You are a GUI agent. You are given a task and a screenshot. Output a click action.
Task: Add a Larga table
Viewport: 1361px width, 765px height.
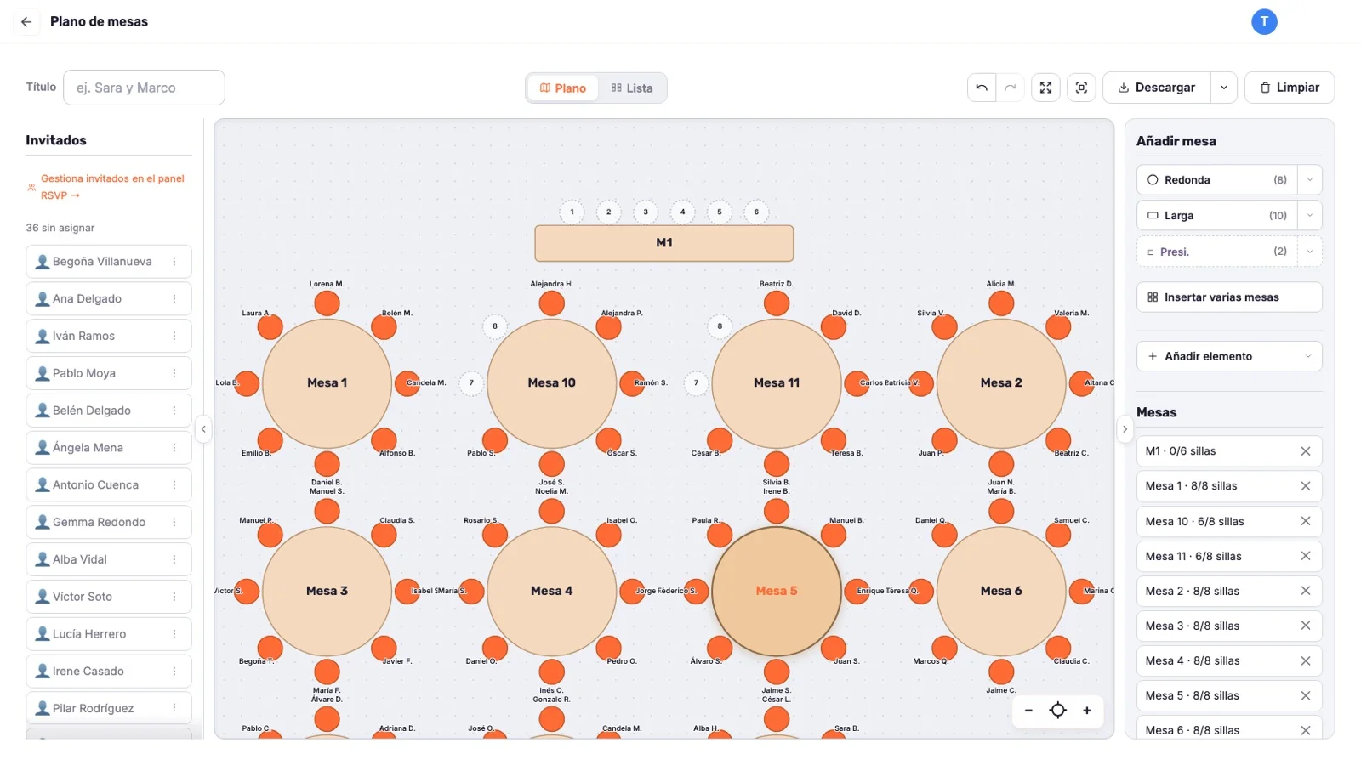[x=1216, y=216]
